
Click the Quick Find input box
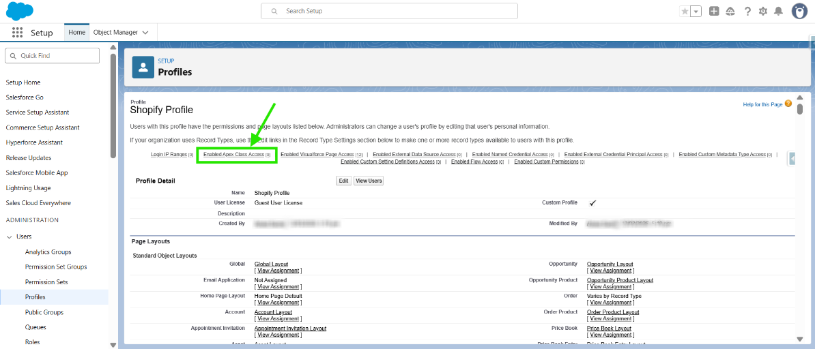[x=52, y=56]
